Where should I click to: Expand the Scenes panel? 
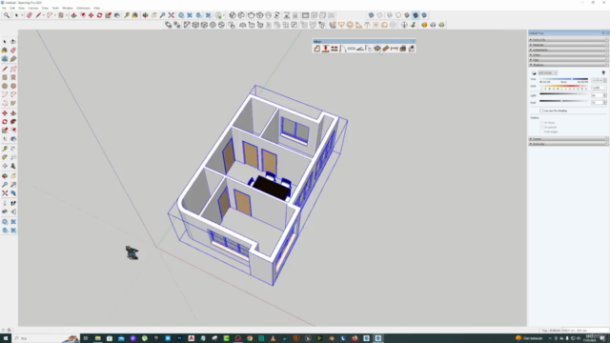568,139
